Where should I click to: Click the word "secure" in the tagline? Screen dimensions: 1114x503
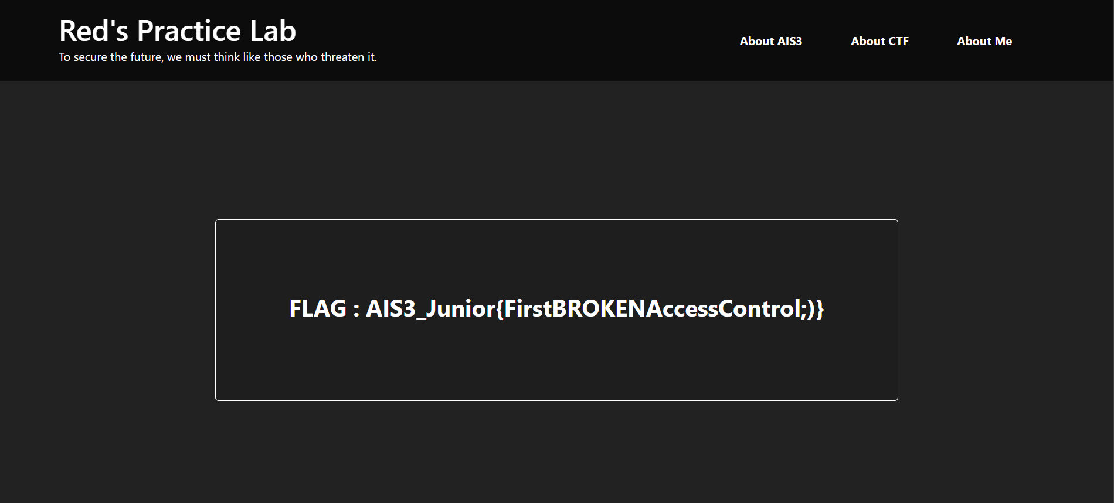pos(90,57)
